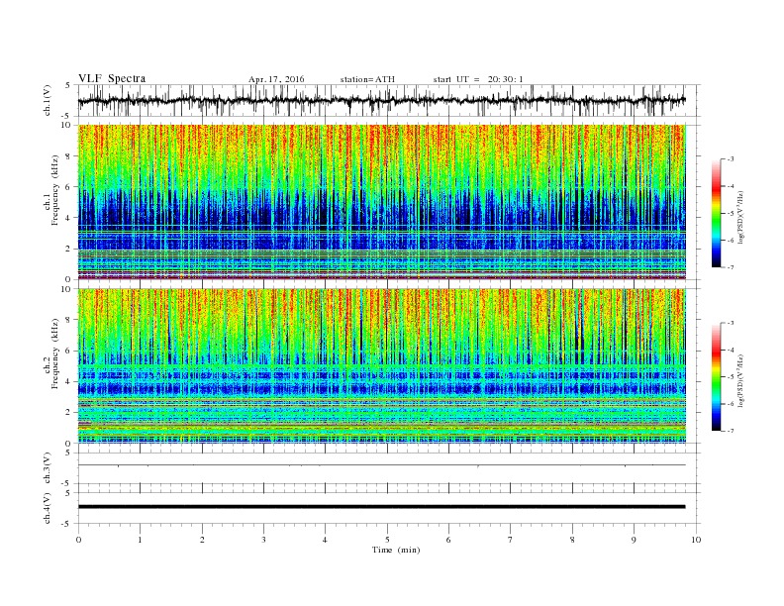784x606 pixels.
Task: Click the ch.1 frequency tick label '8'
Action: point(69,156)
